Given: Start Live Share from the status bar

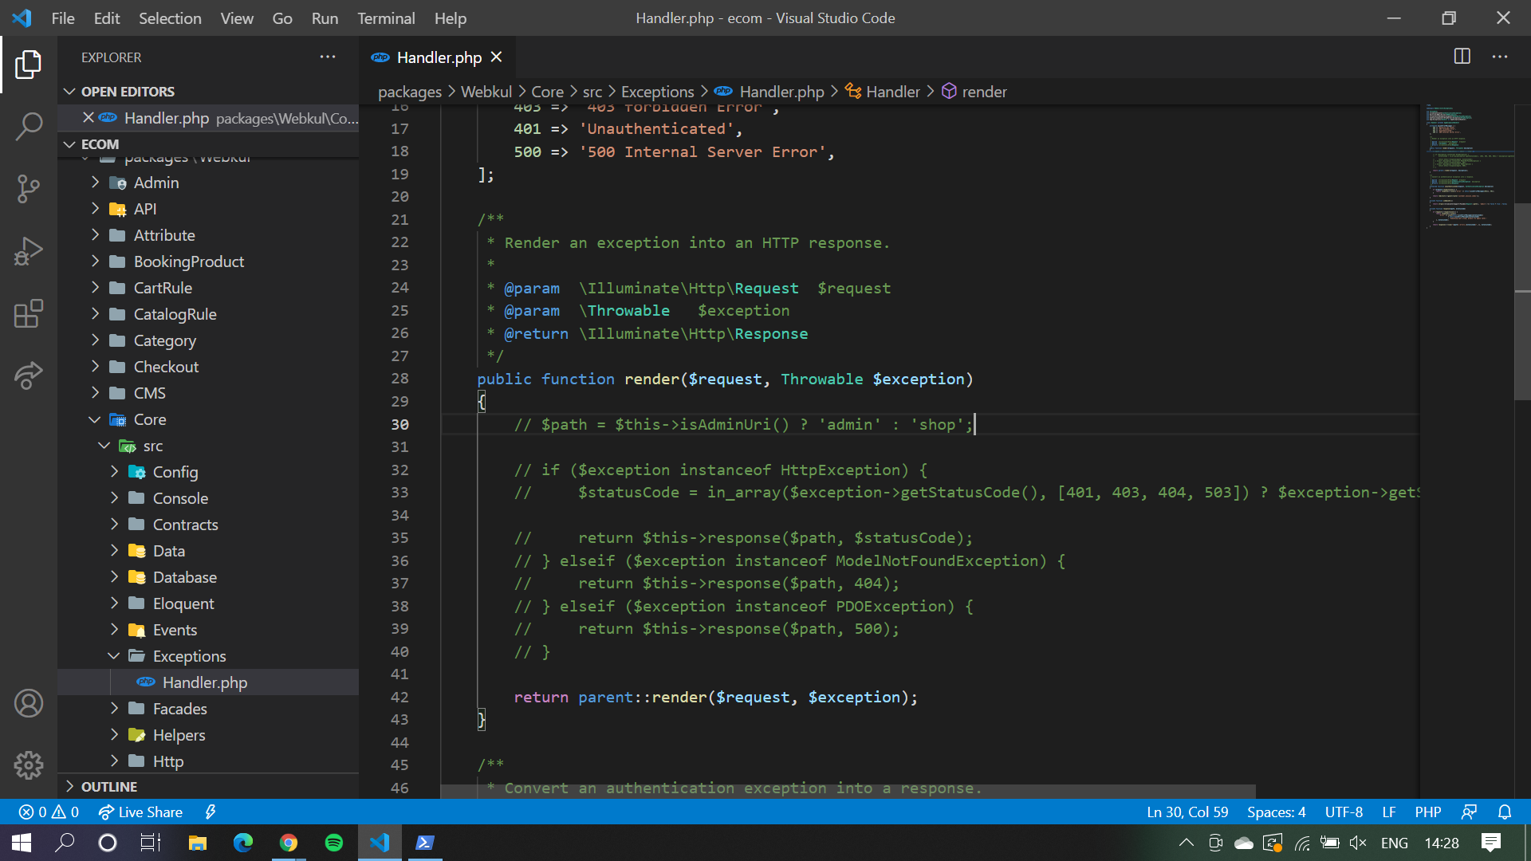Looking at the screenshot, I should [140, 812].
